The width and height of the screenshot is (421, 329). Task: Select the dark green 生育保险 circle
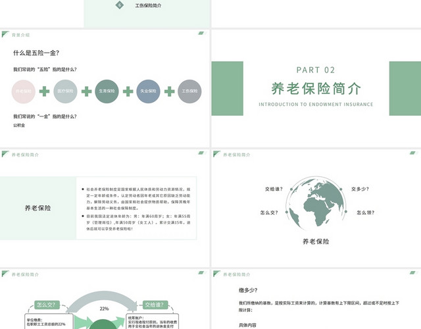click(107, 91)
